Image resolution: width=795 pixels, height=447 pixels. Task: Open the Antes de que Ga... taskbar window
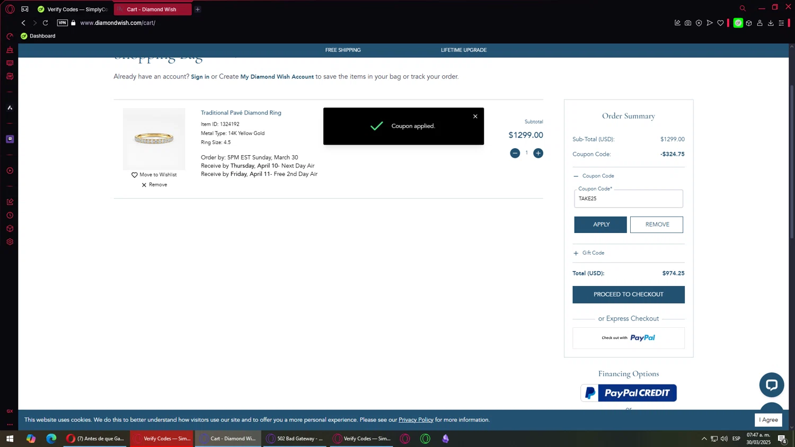(x=95, y=439)
